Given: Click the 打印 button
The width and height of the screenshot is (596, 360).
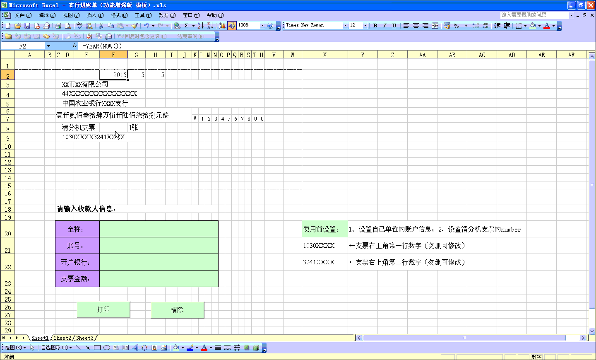Looking at the screenshot, I should click(103, 309).
